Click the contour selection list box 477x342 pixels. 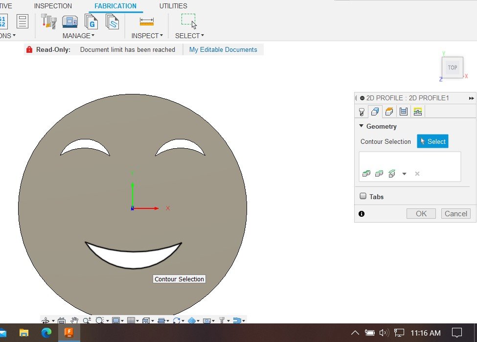[410, 166]
